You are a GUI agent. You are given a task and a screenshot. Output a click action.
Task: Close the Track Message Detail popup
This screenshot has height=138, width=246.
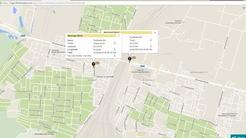155,33
